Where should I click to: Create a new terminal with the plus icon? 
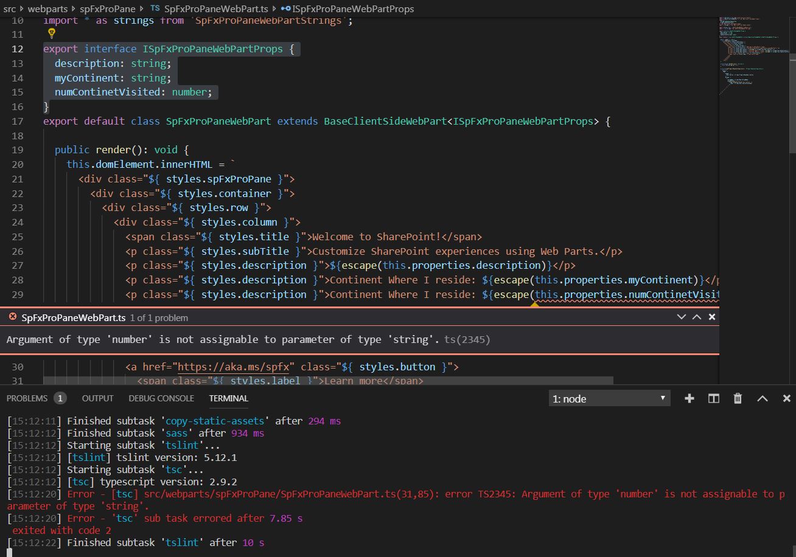click(x=689, y=398)
